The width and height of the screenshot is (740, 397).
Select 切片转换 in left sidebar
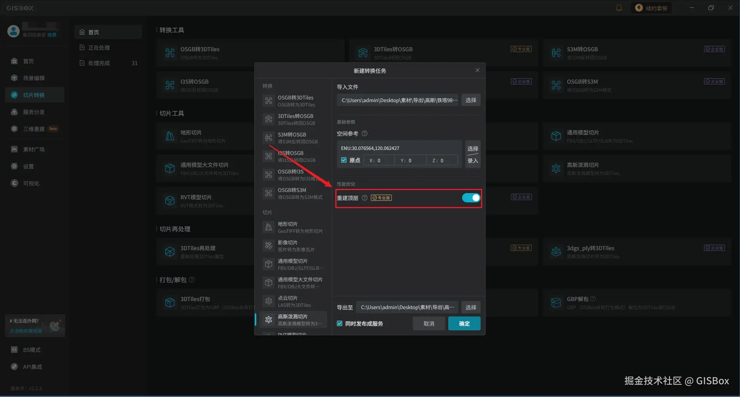35,95
